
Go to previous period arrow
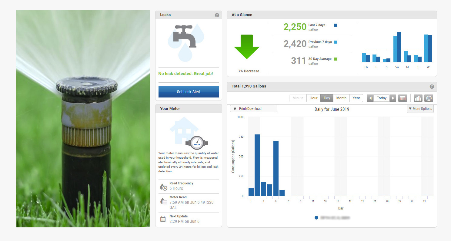pos(370,98)
